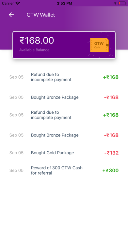The width and height of the screenshot is (128, 228).
Task: Tap the -₹132 Gold Package amount
Action: 111,153
